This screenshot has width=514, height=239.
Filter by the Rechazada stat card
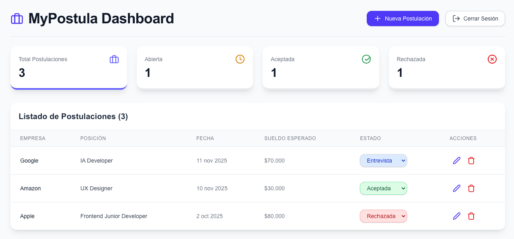pos(447,68)
